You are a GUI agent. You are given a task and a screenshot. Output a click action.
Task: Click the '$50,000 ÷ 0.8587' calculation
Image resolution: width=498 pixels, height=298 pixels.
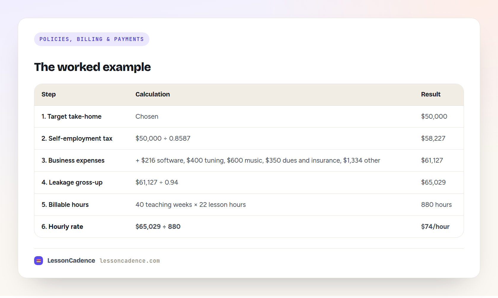[x=163, y=139]
